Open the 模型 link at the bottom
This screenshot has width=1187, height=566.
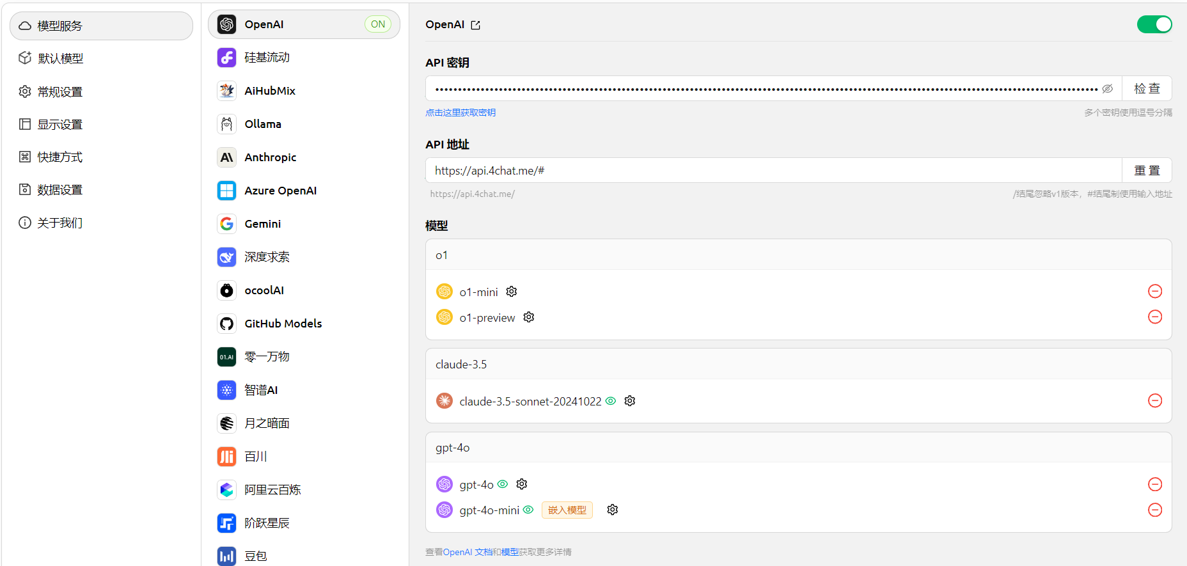pyautogui.click(x=510, y=552)
